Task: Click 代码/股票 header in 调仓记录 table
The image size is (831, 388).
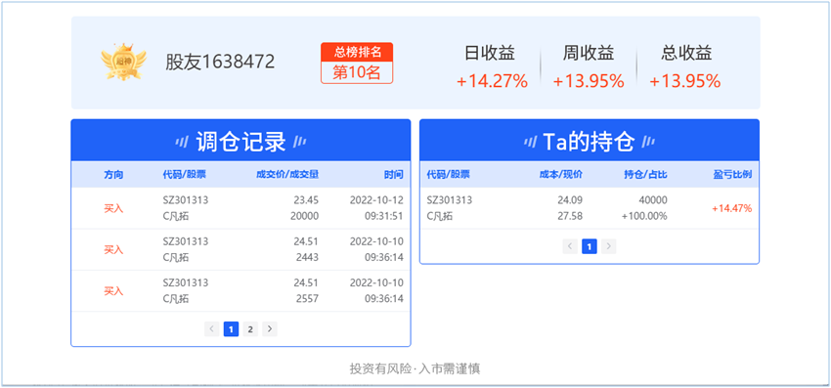Action: click(x=184, y=174)
